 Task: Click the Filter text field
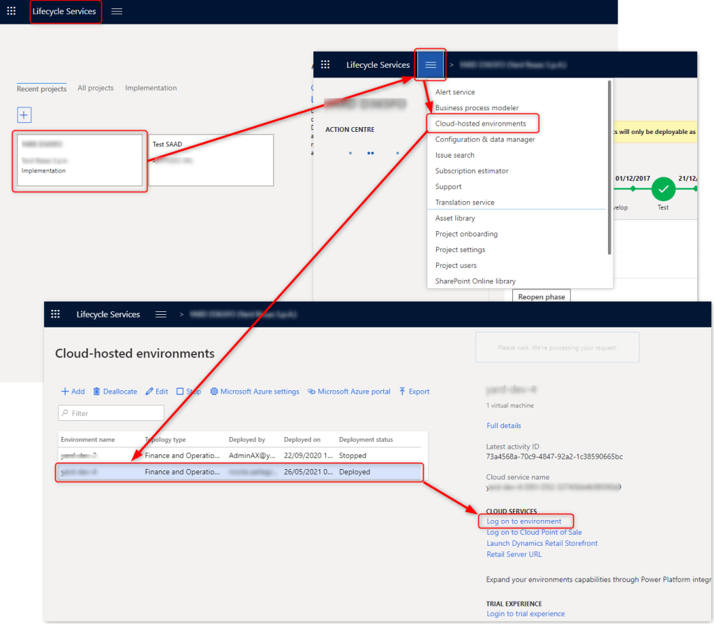[112, 413]
